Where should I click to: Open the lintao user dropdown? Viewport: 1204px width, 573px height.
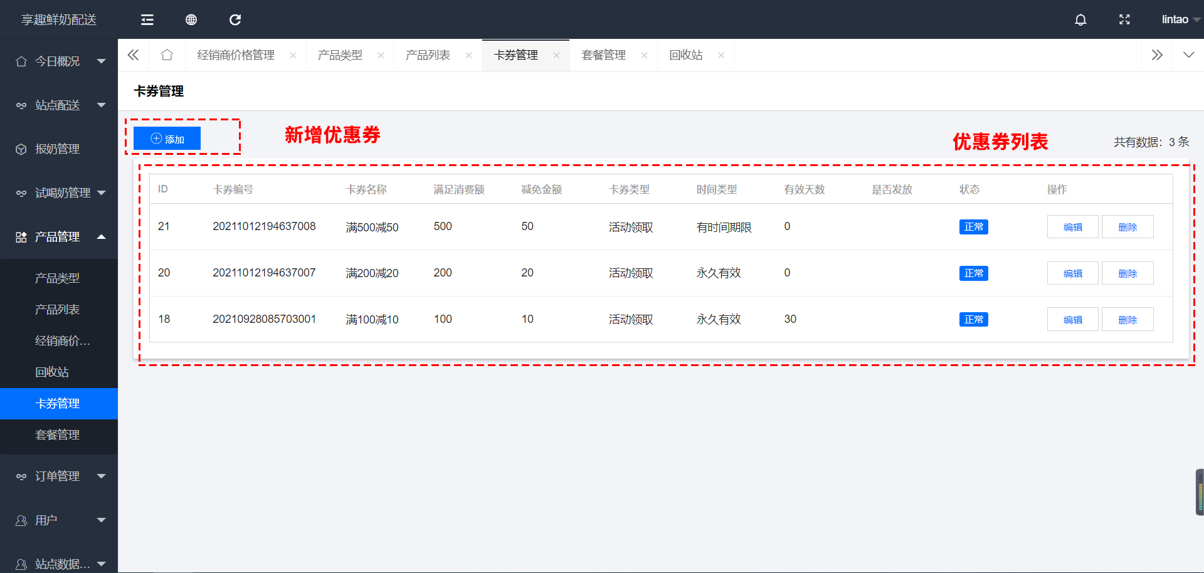(x=1179, y=20)
